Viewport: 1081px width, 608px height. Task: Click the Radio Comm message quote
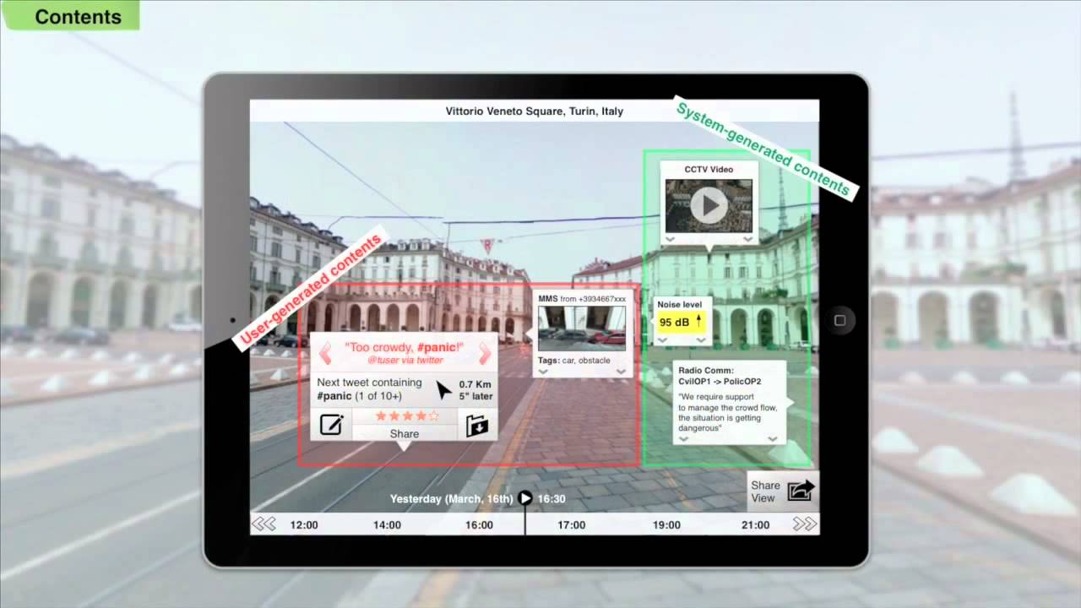730,412
